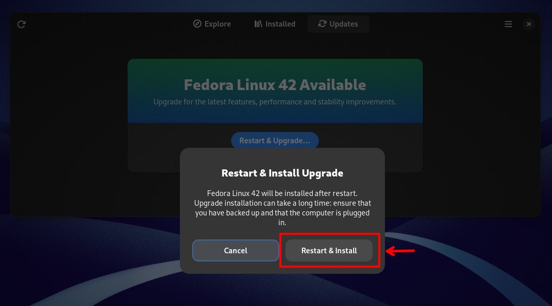Open the hamburger main menu
This screenshot has height=306, width=552.
508,24
